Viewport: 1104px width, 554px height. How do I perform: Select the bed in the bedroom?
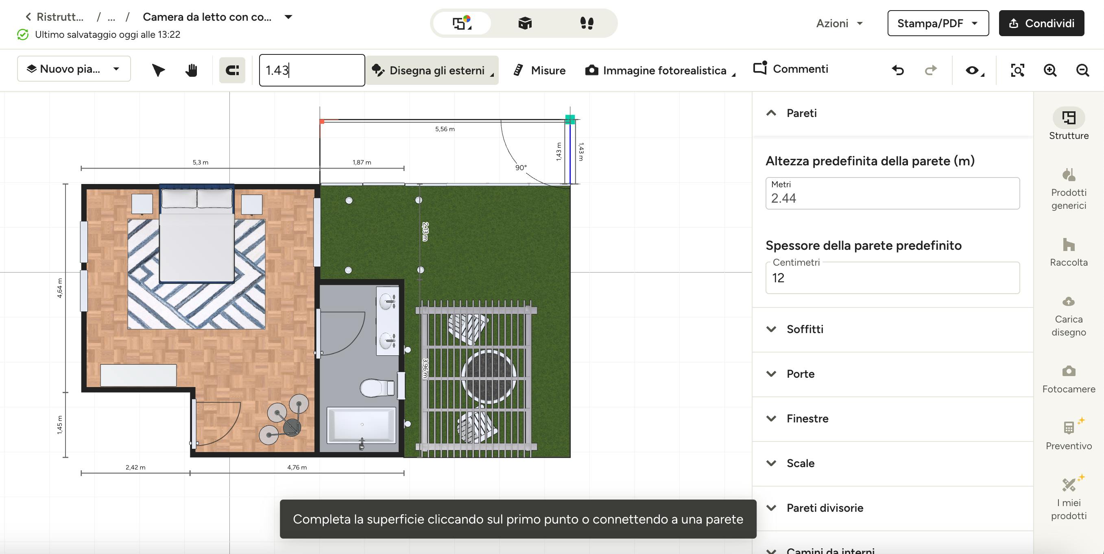click(x=197, y=234)
